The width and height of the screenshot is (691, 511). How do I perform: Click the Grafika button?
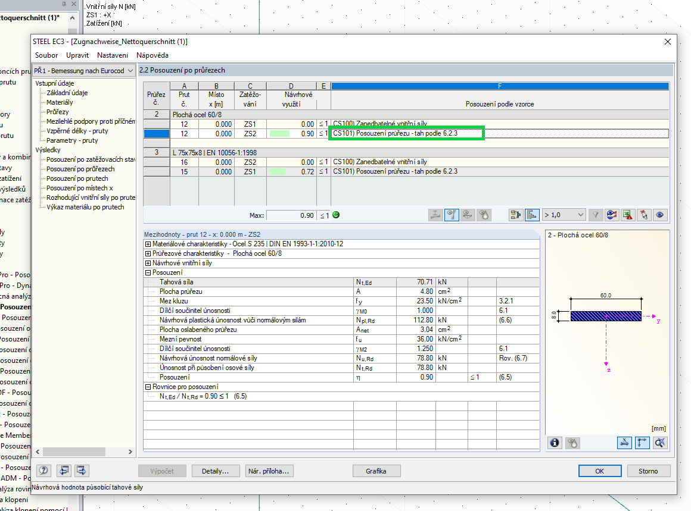click(x=376, y=471)
